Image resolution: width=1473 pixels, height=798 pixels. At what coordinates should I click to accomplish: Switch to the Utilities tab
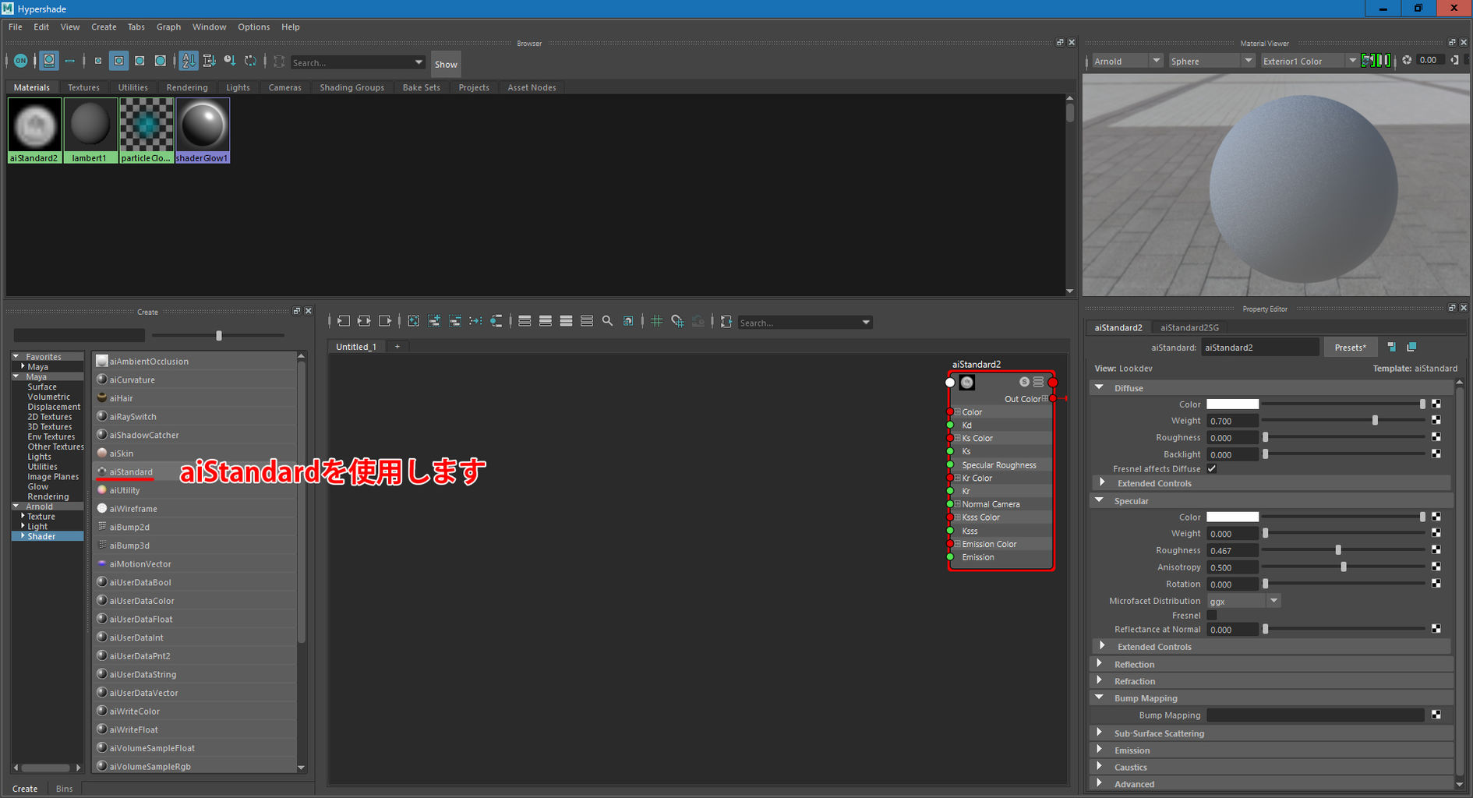pyautogui.click(x=132, y=87)
